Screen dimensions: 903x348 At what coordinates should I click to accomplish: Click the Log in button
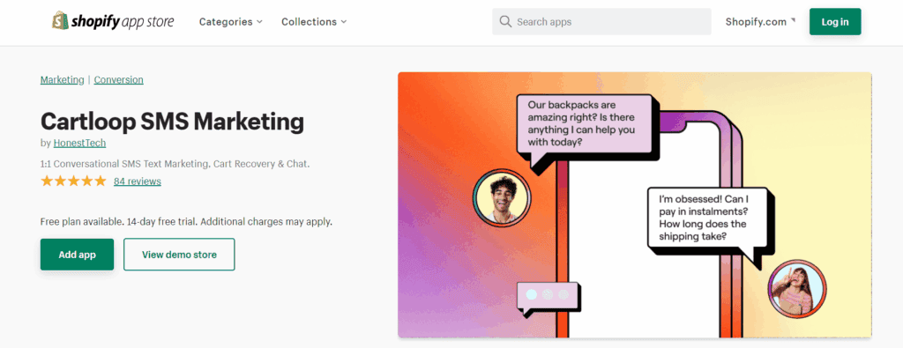(835, 22)
